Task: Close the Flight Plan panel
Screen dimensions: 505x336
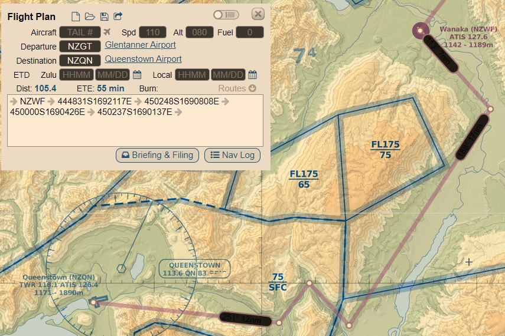Action: click(258, 14)
